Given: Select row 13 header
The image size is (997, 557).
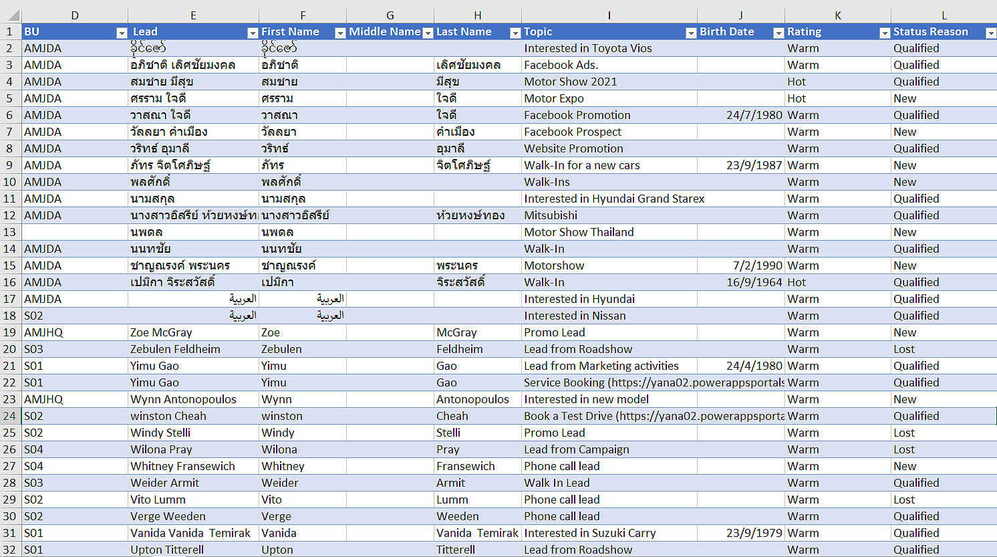Looking at the screenshot, I should tap(10, 232).
